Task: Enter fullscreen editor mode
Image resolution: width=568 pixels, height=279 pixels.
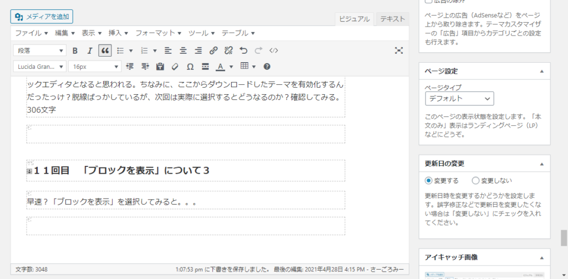Action: coord(398,50)
